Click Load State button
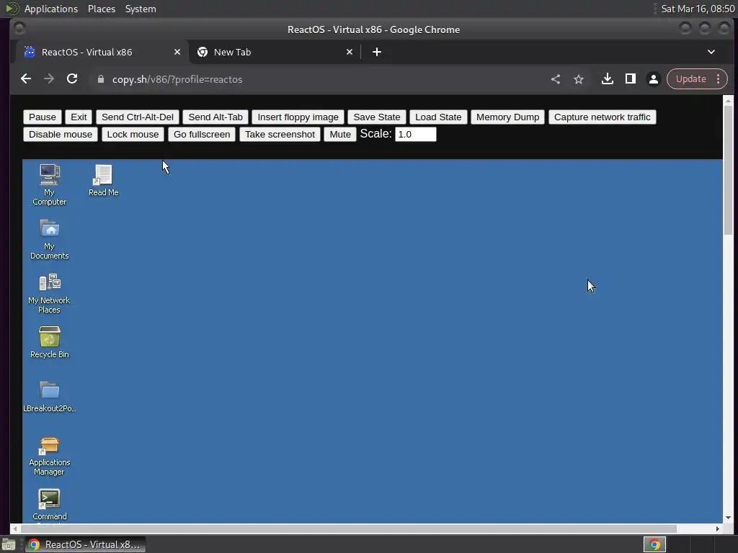 click(x=438, y=117)
